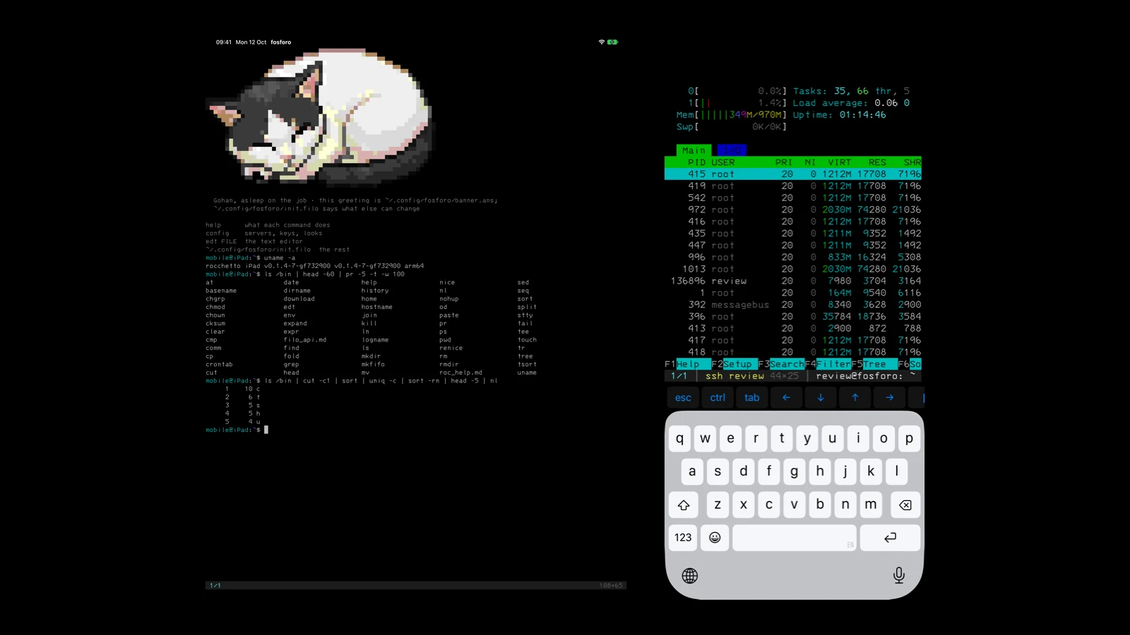1130x635 pixels.
Task: Toggle F5 Tree view in htop
Action: click(874, 364)
